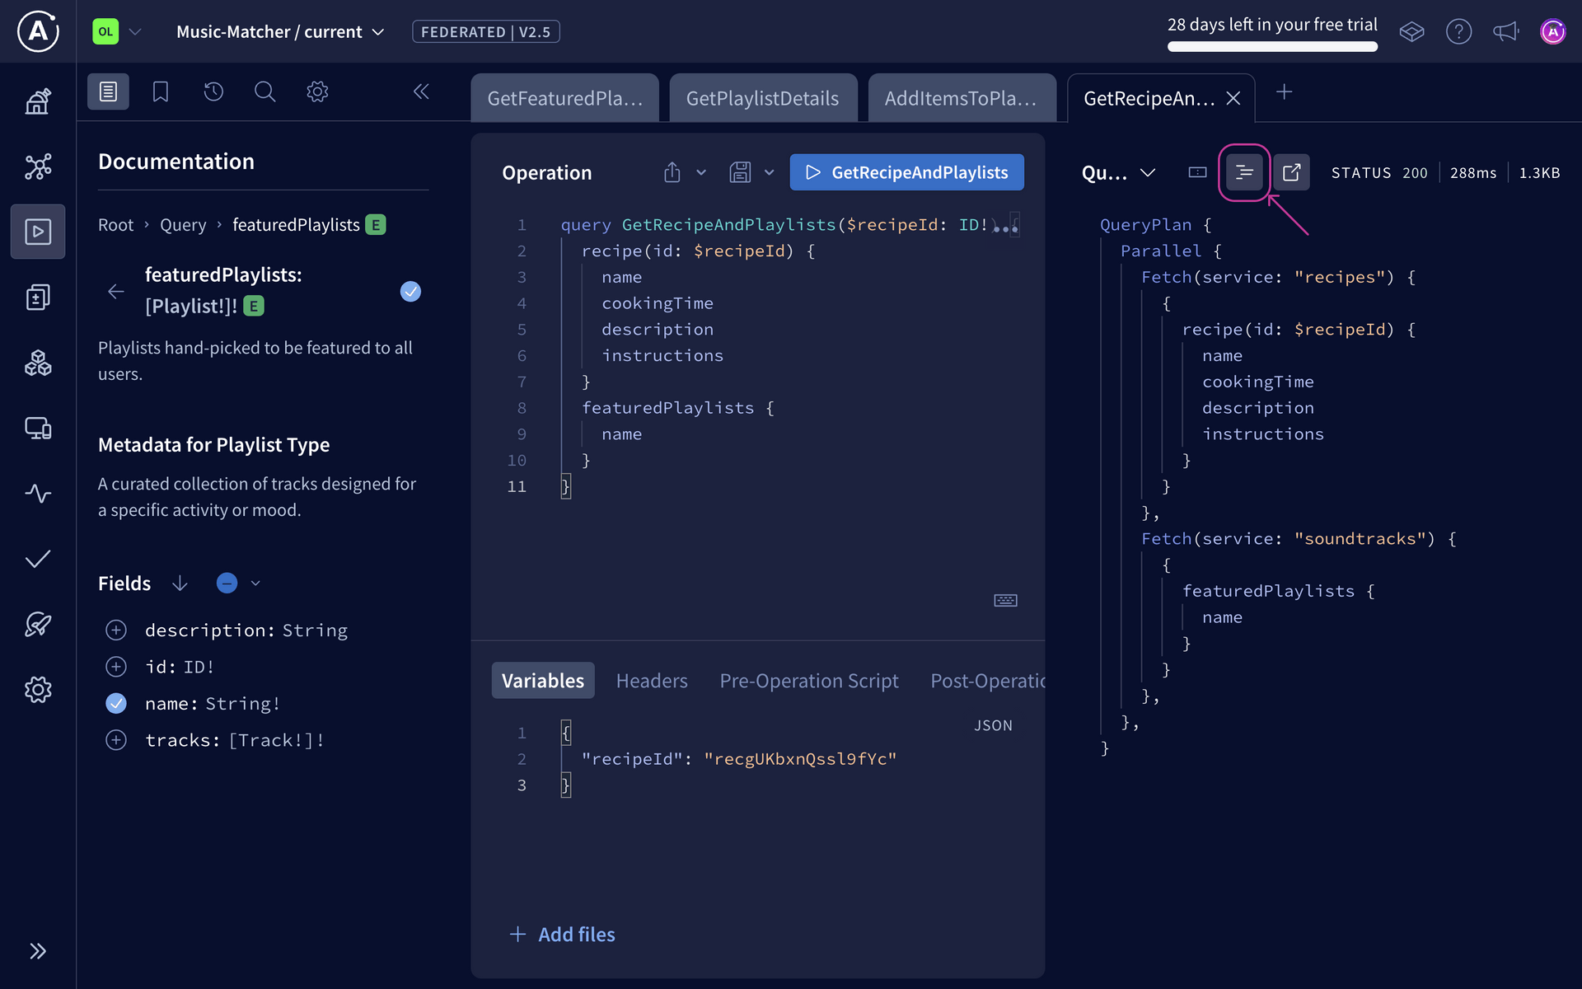The width and height of the screenshot is (1582, 989).
Task: Open Checks via the checkmark sidebar icon
Action: (38, 559)
